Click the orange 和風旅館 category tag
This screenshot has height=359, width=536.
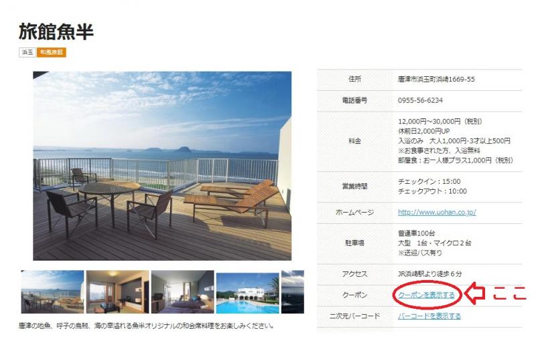[x=52, y=52]
